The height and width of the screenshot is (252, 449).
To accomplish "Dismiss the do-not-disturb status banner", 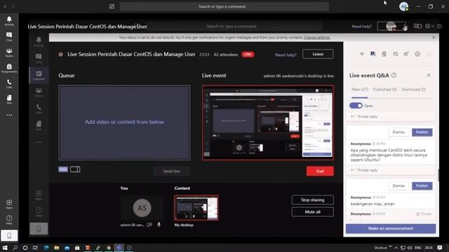I will [x=434, y=37].
